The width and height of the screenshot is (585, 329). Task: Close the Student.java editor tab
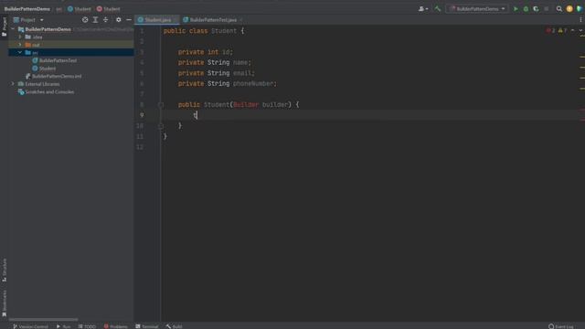(x=175, y=20)
